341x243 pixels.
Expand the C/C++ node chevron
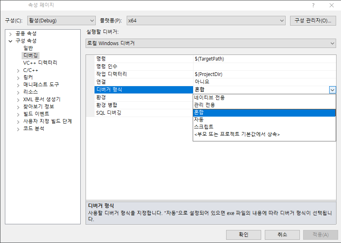(18, 71)
